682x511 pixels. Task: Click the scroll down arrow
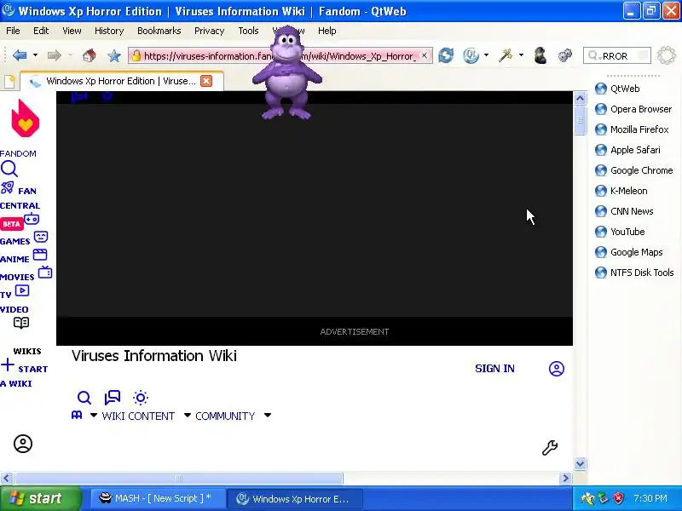coord(580,463)
